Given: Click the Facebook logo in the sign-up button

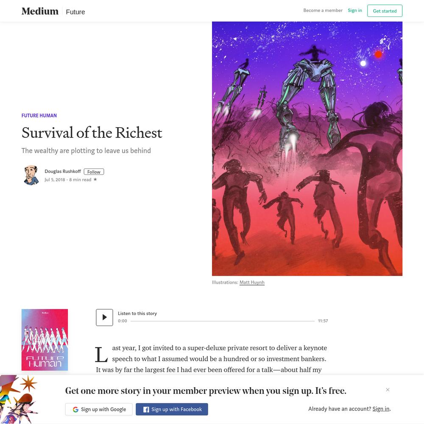Looking at the screenshot, I should [146, 410].
